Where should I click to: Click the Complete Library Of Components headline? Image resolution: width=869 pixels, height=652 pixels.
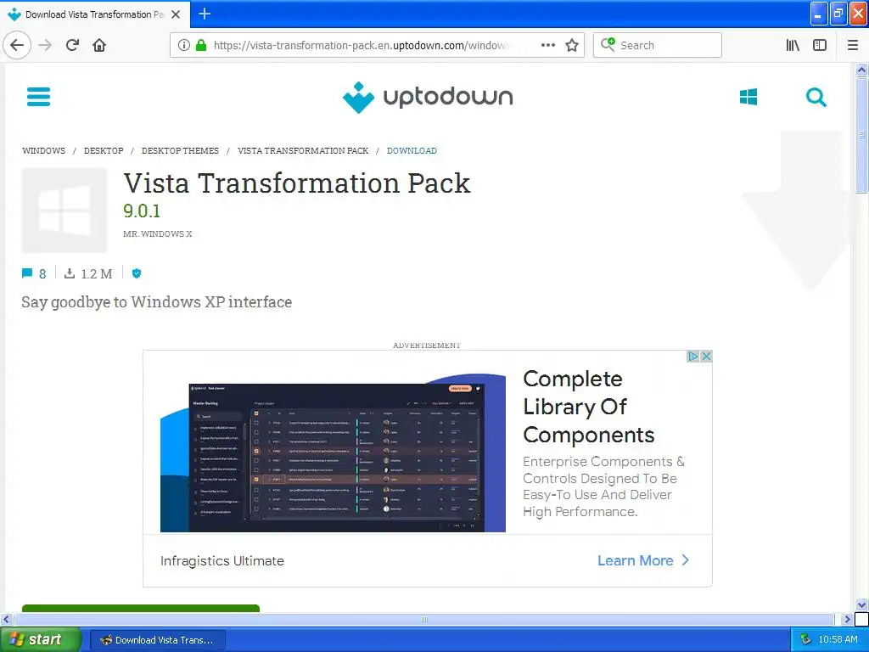[589, 407]
